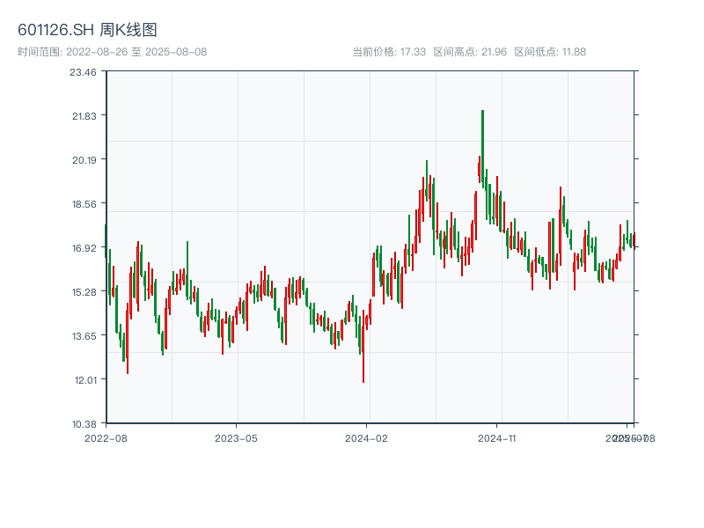Click the 区间低点 11.88 label
This screenshot has height=528, width=704.
pyautogui.click(x=549, y=52)
